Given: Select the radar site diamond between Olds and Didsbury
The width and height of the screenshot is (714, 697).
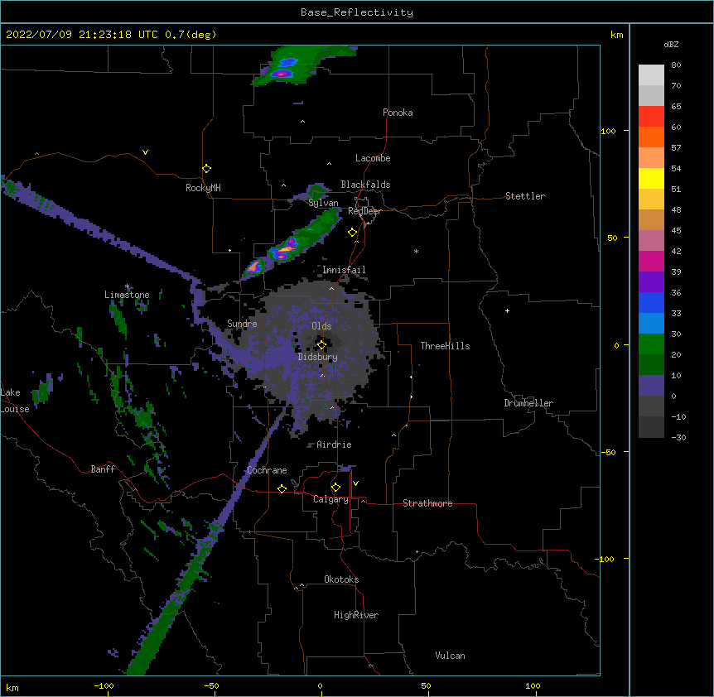Looking at the screenshot, I should [321, 345].
